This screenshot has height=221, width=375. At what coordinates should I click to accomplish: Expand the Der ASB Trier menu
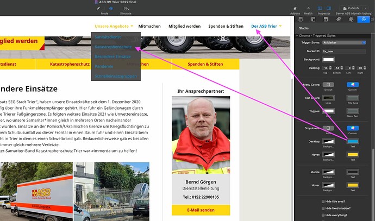coord(266,26)
